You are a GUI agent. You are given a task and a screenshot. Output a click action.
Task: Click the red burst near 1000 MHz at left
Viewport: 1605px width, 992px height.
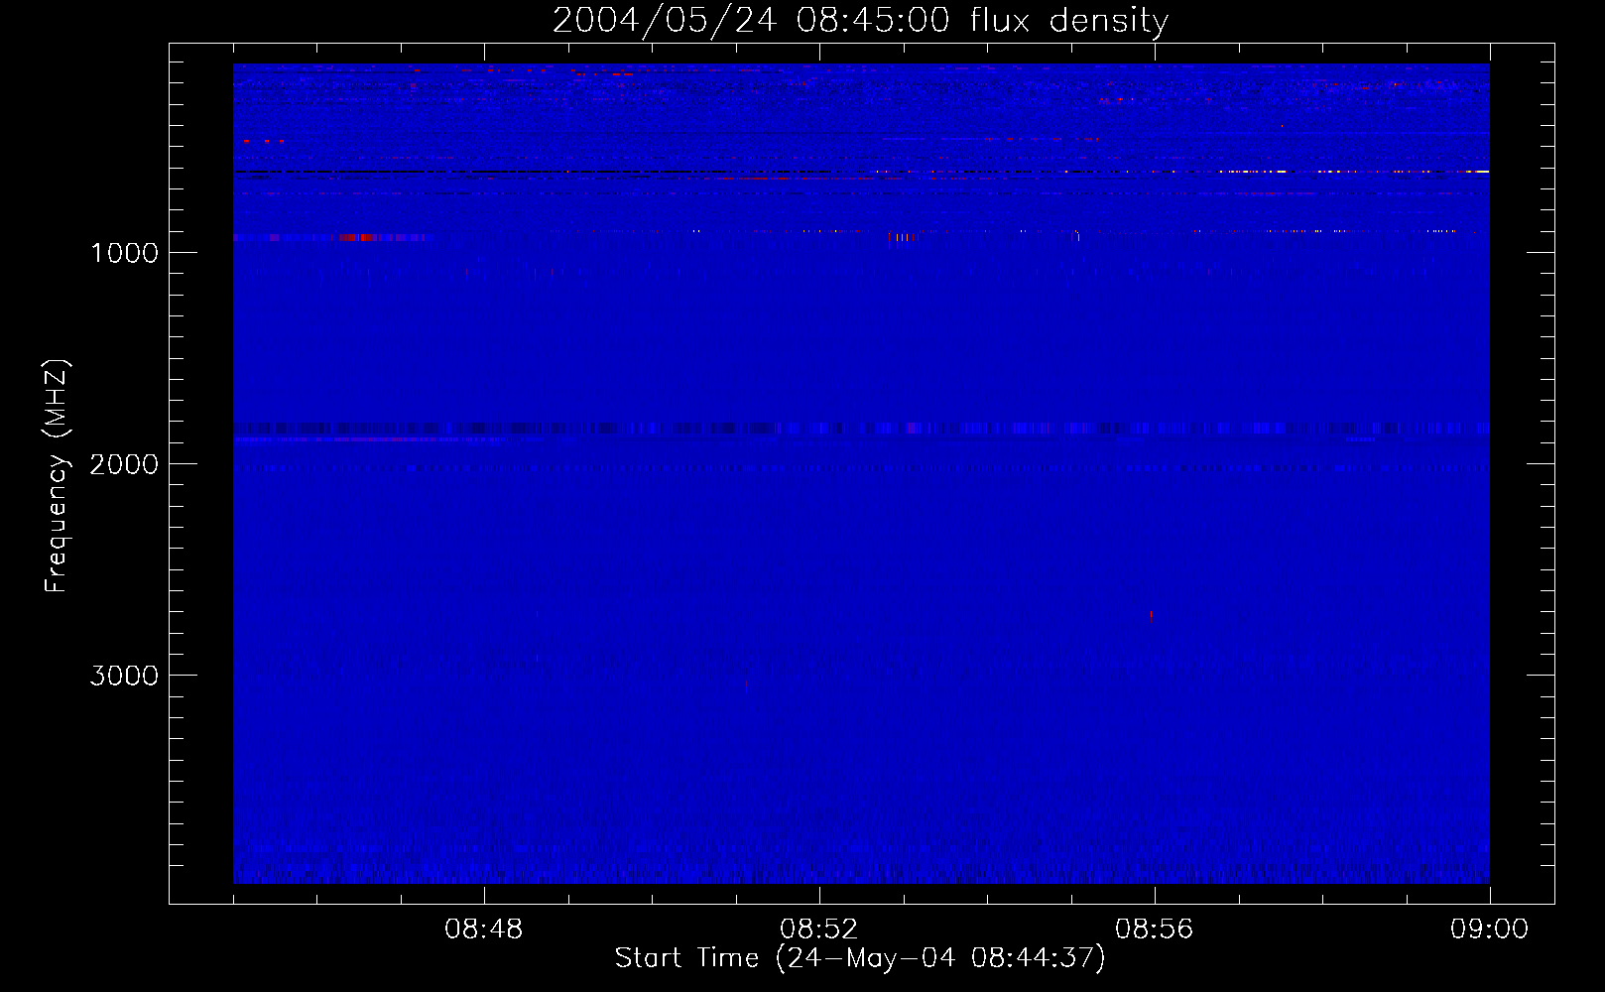point(359,237)
